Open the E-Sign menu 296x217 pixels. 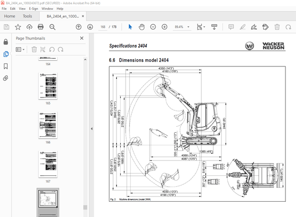pyautogui.click(x=33, y=9)
